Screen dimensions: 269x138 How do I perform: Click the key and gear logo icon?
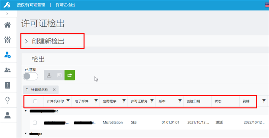(x=7, y=5)
